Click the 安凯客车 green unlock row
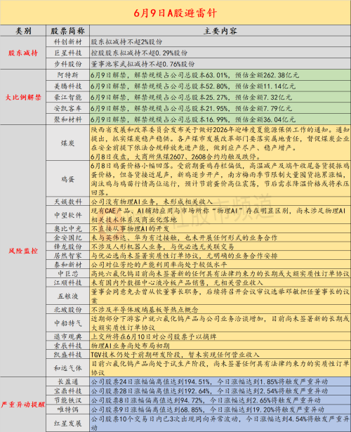351x432 pixels. tap(220, 108)
